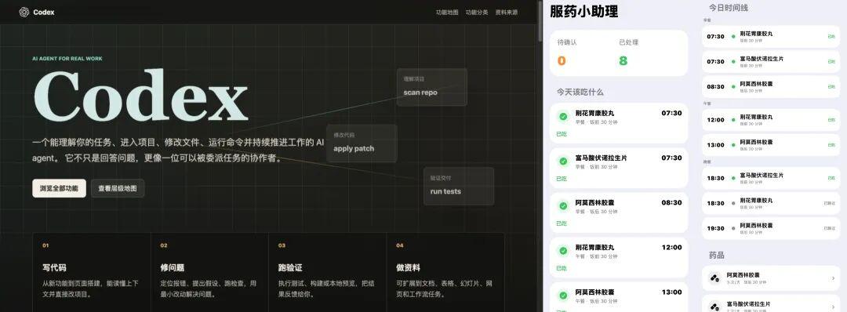Click the large Codex hero heading
Screen dimensions: 847x312
[x=140, y=96]
